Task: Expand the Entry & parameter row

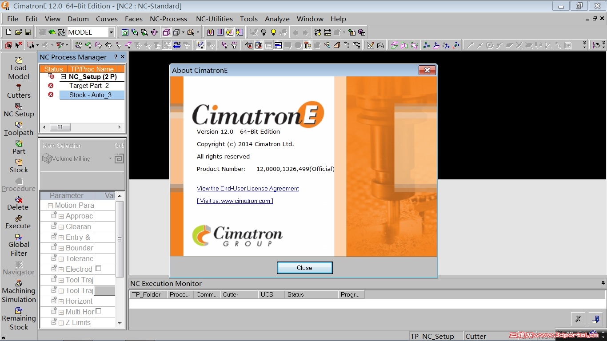Action: (61, 238)
